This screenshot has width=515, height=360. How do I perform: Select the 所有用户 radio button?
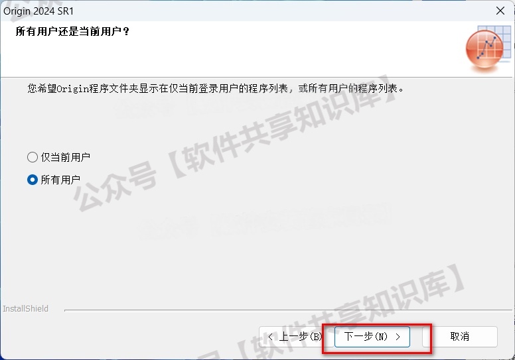pos(33,180)
